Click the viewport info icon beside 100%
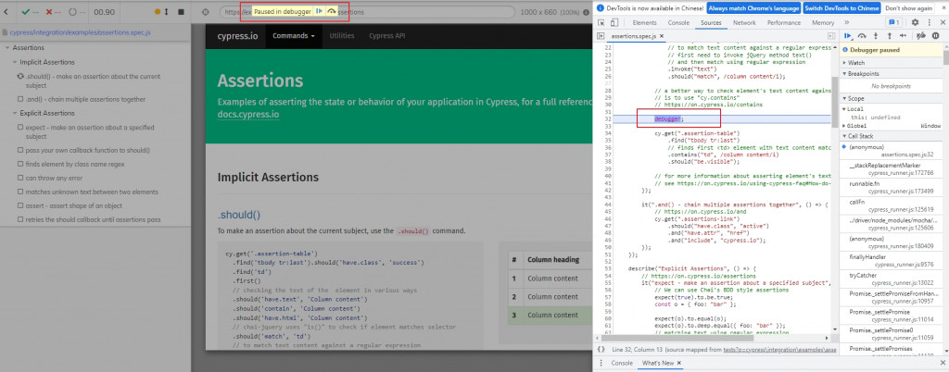949x372 pixels. [585, 11]
